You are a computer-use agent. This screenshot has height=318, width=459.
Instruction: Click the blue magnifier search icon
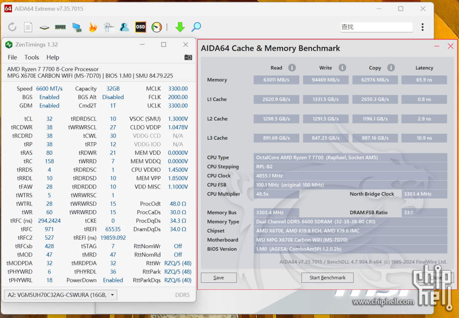[196, 27]
